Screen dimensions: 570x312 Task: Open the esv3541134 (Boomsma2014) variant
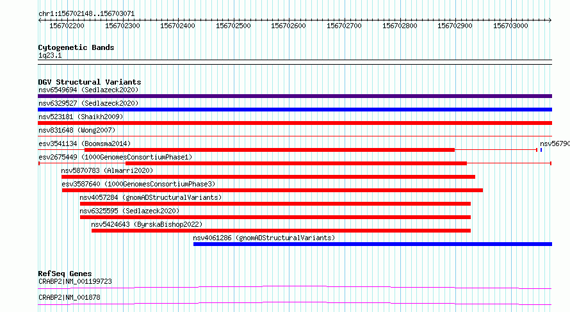click(85, 144)
